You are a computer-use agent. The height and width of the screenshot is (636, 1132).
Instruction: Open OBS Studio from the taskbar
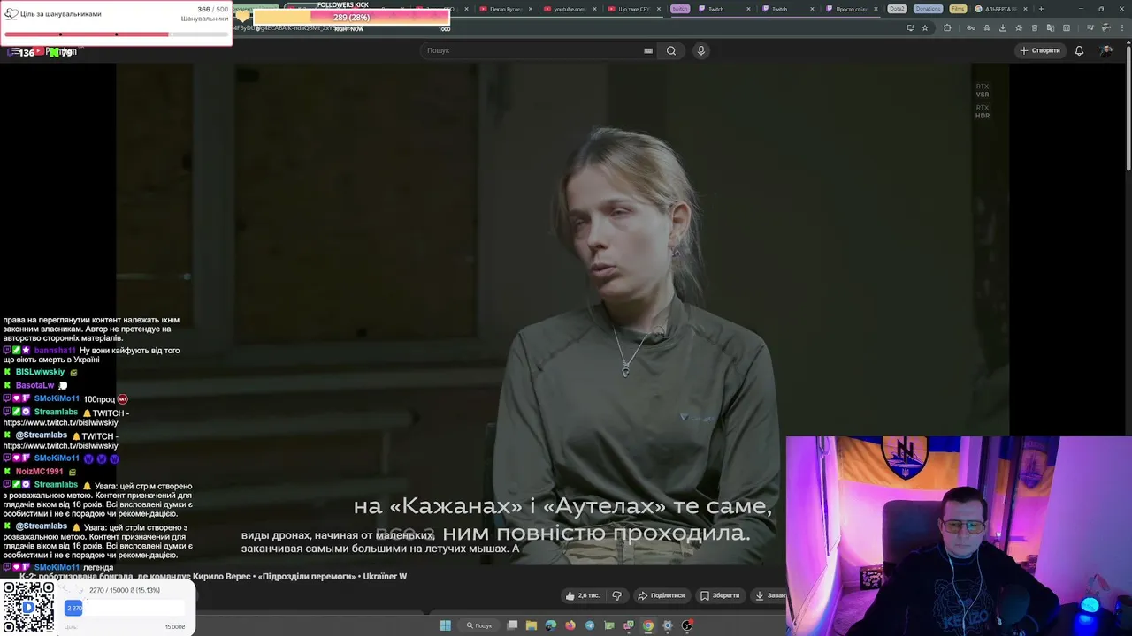(x=687, y=625)
